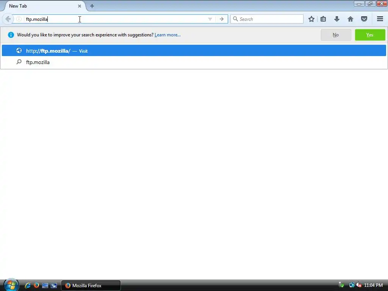Minimize the Firefox window

pyautogui.click(x=359, y=4)
